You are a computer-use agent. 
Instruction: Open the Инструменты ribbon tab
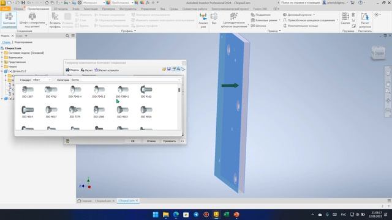128,9
